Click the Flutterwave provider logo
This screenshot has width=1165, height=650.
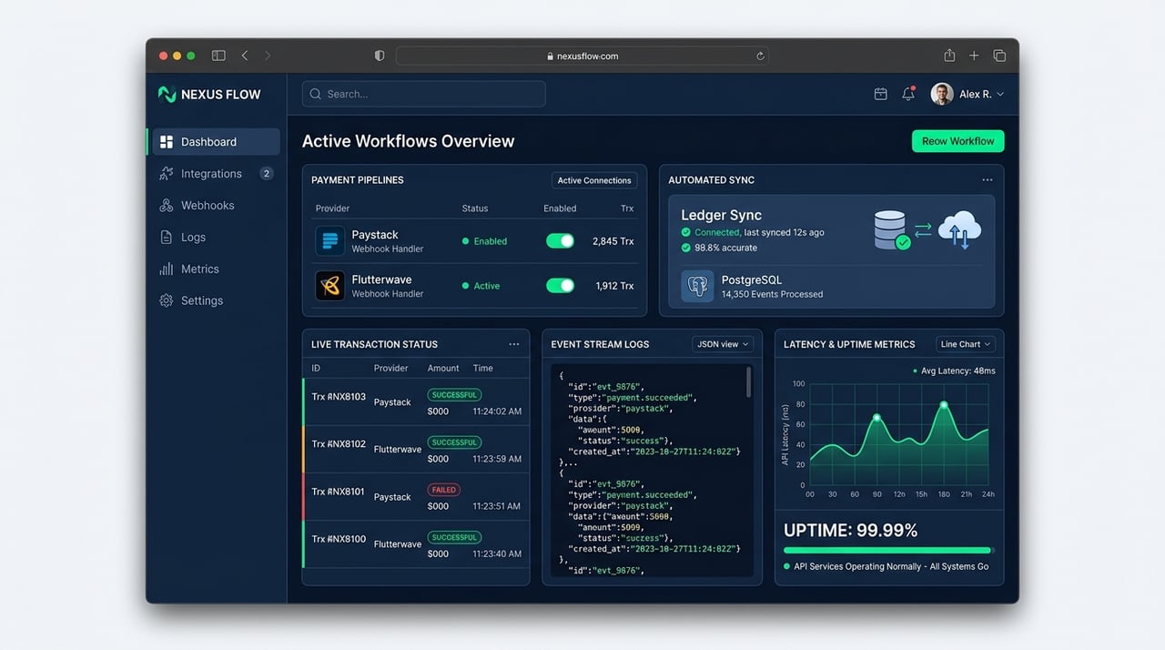coord(329,286)
